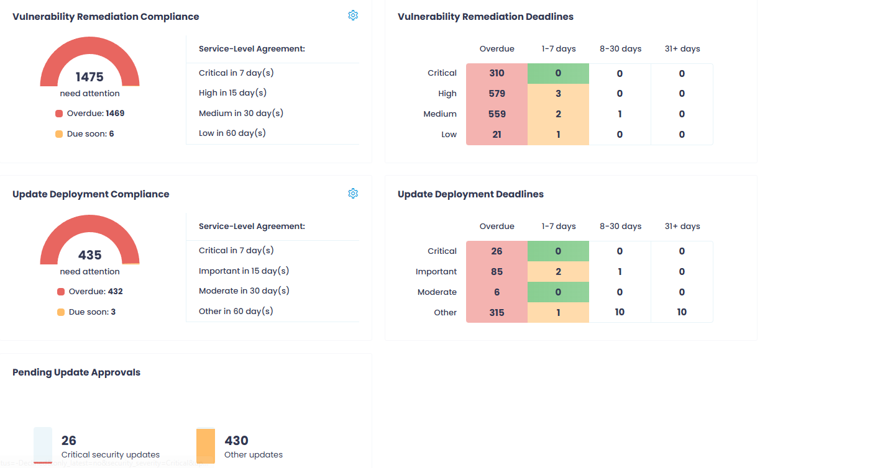The height and width of the screenshot is (468, 870).
Task: Select the Medium 1-7 days cell showing 2
Action: click(558, 114)
